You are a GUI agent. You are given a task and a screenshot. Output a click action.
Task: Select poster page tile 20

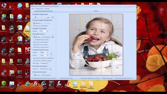[x=117, y=68]
